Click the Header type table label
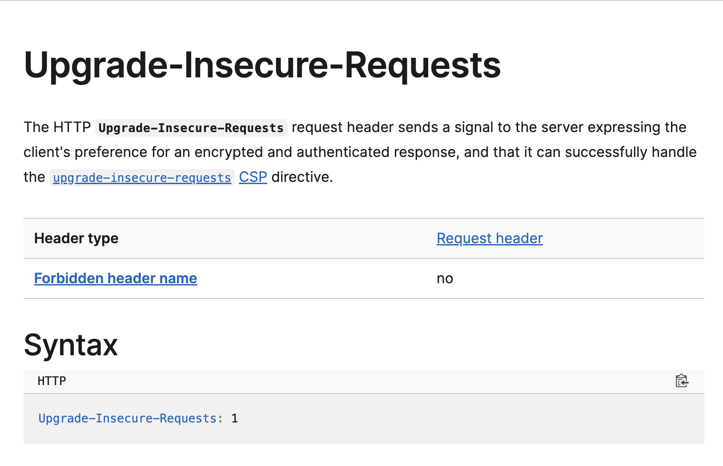Image resolution: width=723 pixels, height=466 pixels. tap(76, 238)
